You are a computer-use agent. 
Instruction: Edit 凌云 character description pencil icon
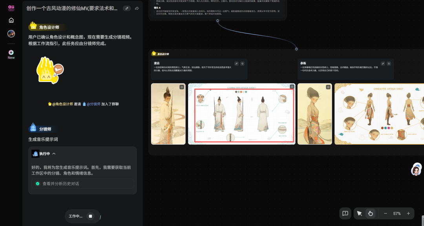[x=236, y=64]
